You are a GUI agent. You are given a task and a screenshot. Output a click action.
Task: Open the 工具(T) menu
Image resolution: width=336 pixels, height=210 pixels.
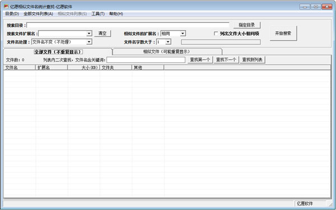click(98, 14)
